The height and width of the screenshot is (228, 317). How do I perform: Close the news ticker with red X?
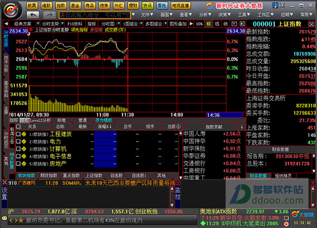pos(5,183)
